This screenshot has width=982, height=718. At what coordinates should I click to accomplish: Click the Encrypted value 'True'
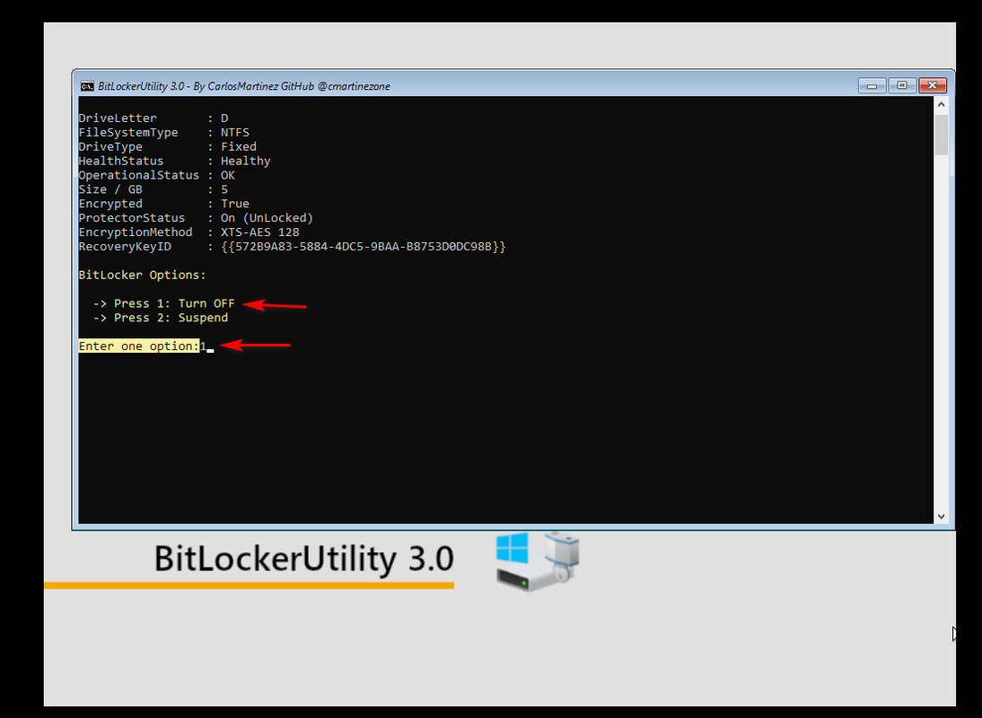coord(235,204)
